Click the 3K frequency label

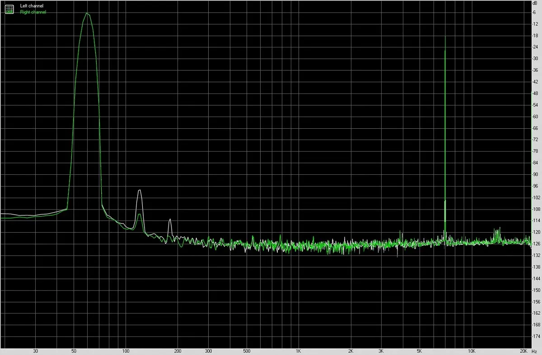(381, 351)
